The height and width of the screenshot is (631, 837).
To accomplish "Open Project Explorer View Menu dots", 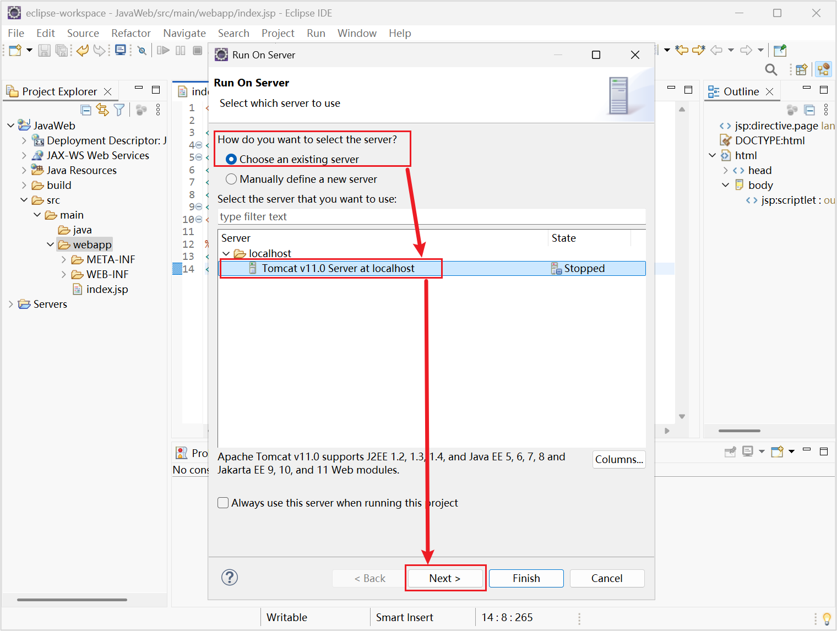I will [x=158, y=110].
